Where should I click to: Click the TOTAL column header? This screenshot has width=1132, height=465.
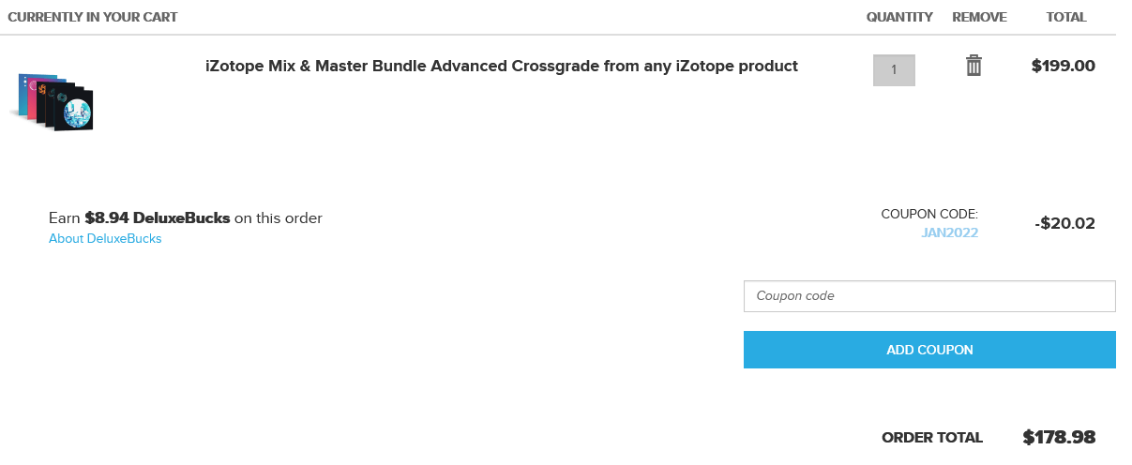coord(1066,17)
